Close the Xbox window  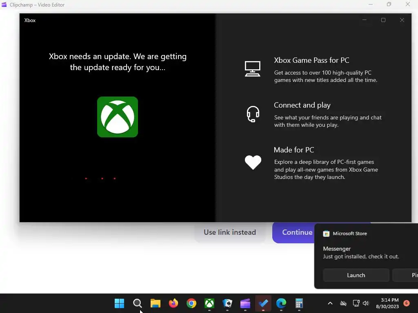coord(402,20)
